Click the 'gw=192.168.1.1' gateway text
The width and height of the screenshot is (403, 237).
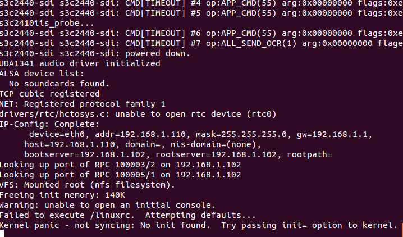click(x=332, y=134)
